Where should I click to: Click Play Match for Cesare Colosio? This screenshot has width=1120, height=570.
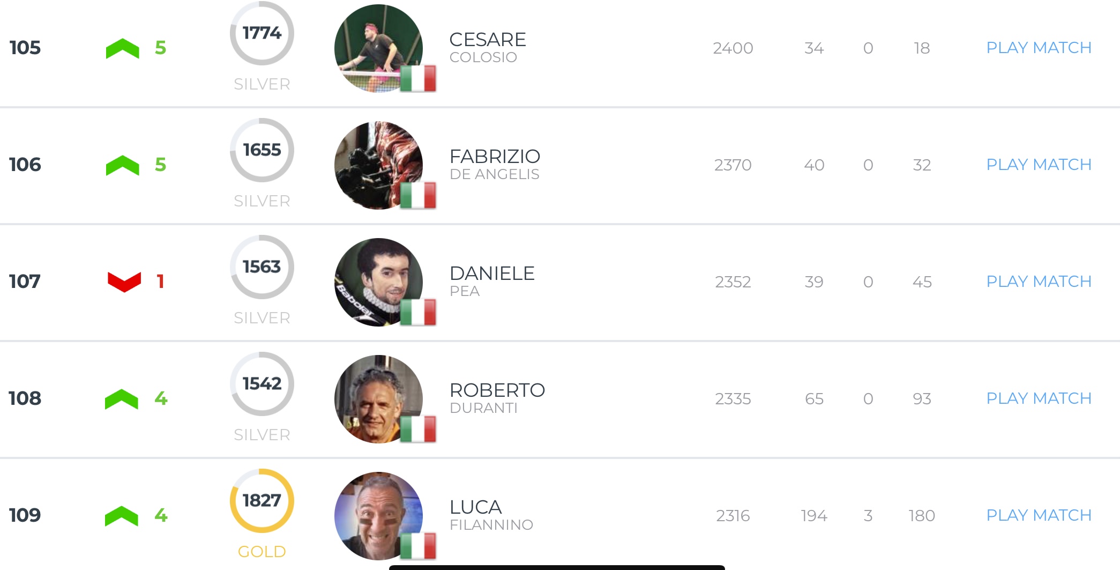click(1038, 48)
